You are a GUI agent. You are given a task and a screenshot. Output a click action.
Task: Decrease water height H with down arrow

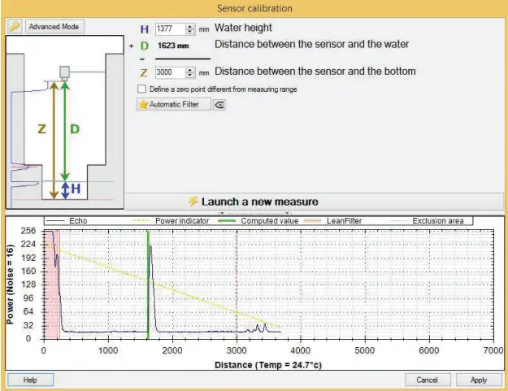coord(190,32)
